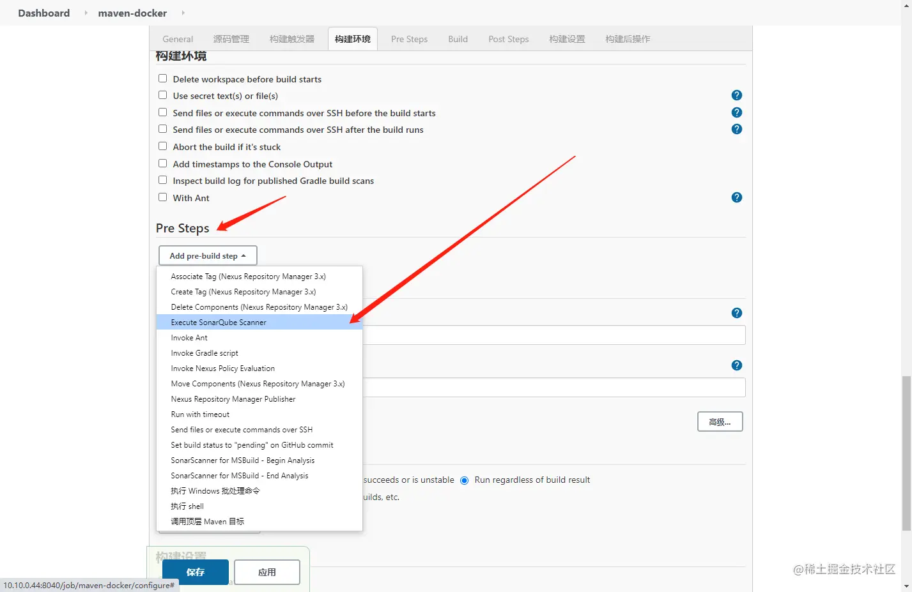Select Run regardless of build result
This screenshot has height=592, width=912.
[x=465, y=480]
